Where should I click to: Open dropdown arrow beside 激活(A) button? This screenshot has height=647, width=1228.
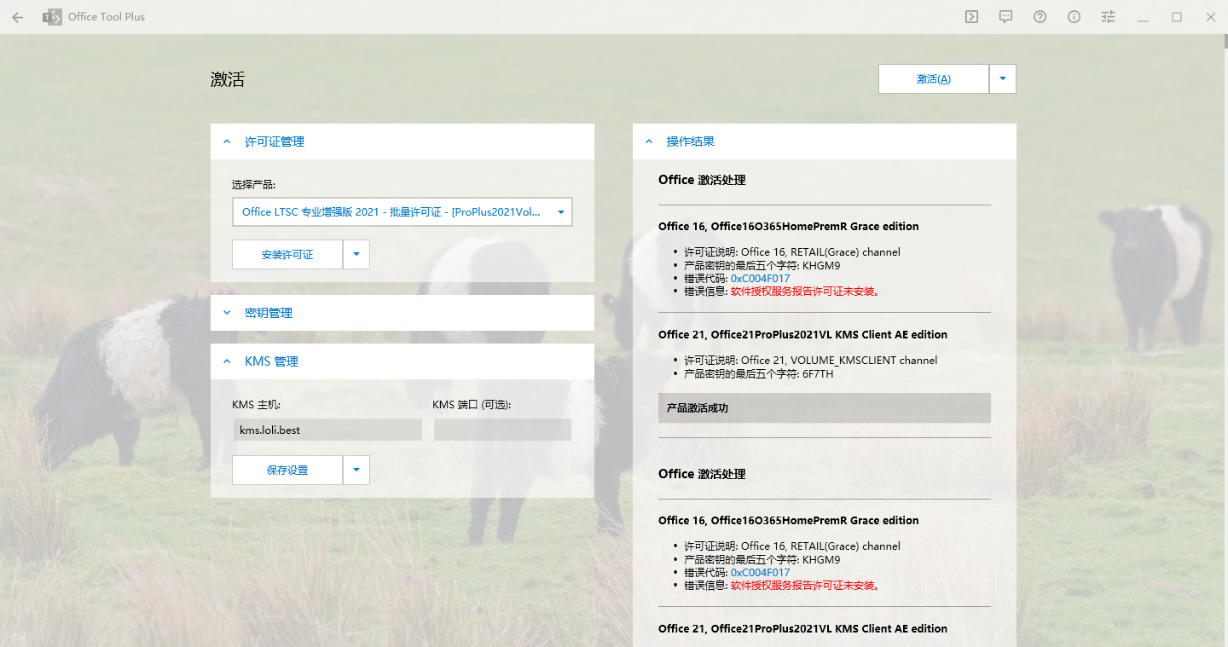(x=1002, y=78)
